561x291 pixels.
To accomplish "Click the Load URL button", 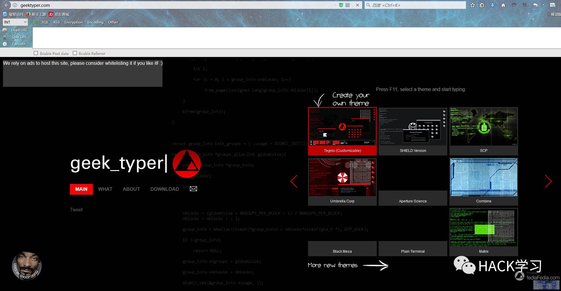I will point(15,30).
